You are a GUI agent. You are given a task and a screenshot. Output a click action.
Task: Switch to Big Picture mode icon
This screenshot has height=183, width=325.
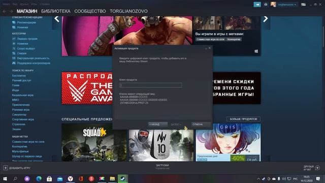click(304, 5)
